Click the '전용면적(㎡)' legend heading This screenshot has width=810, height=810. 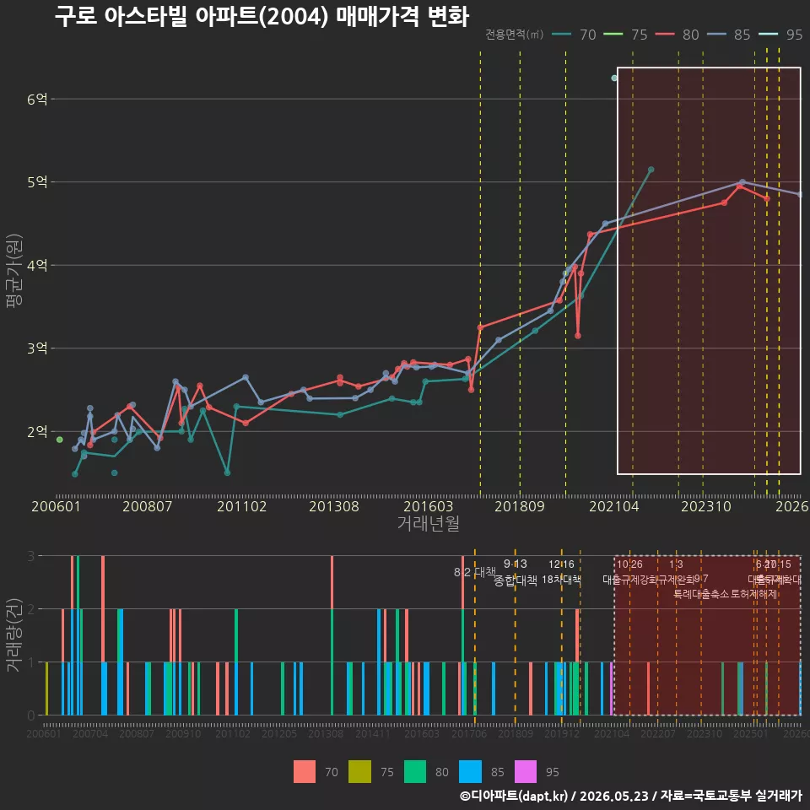tap(514, 34)
